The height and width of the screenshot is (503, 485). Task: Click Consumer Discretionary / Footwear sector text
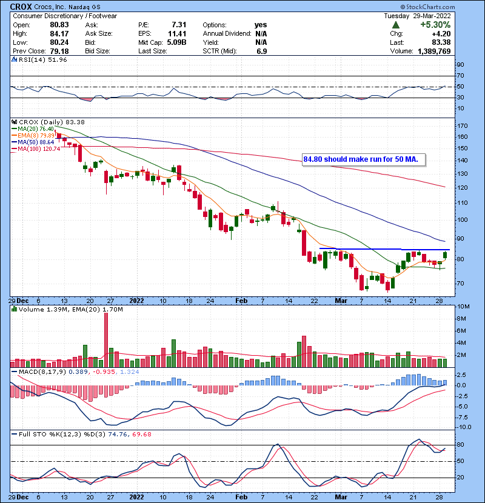coord(65,16)
